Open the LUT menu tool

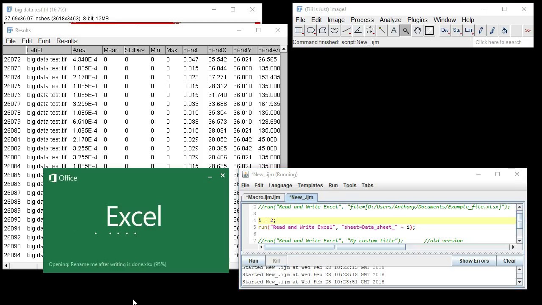(x=469, y=30)
